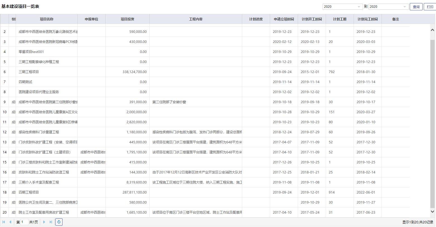
Task: Click the 项目投资 column header
Action: (x=127, y=19)
